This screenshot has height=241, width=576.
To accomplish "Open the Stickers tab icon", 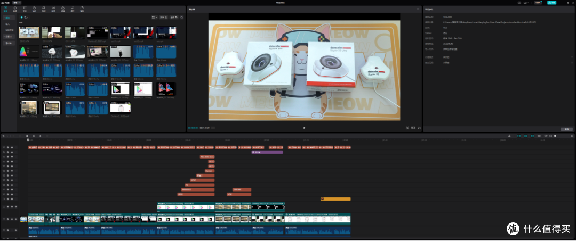I will (34, 9).
